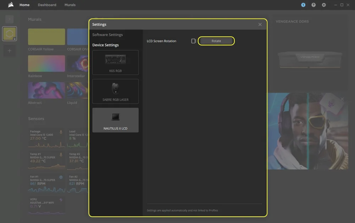Choose the blue CORSAIR ONE mural swatch
This screenshot has width=355, height=223.
pos(78,37)
